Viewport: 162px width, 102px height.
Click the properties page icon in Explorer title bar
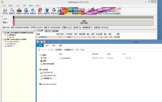[x=42, y=42]
